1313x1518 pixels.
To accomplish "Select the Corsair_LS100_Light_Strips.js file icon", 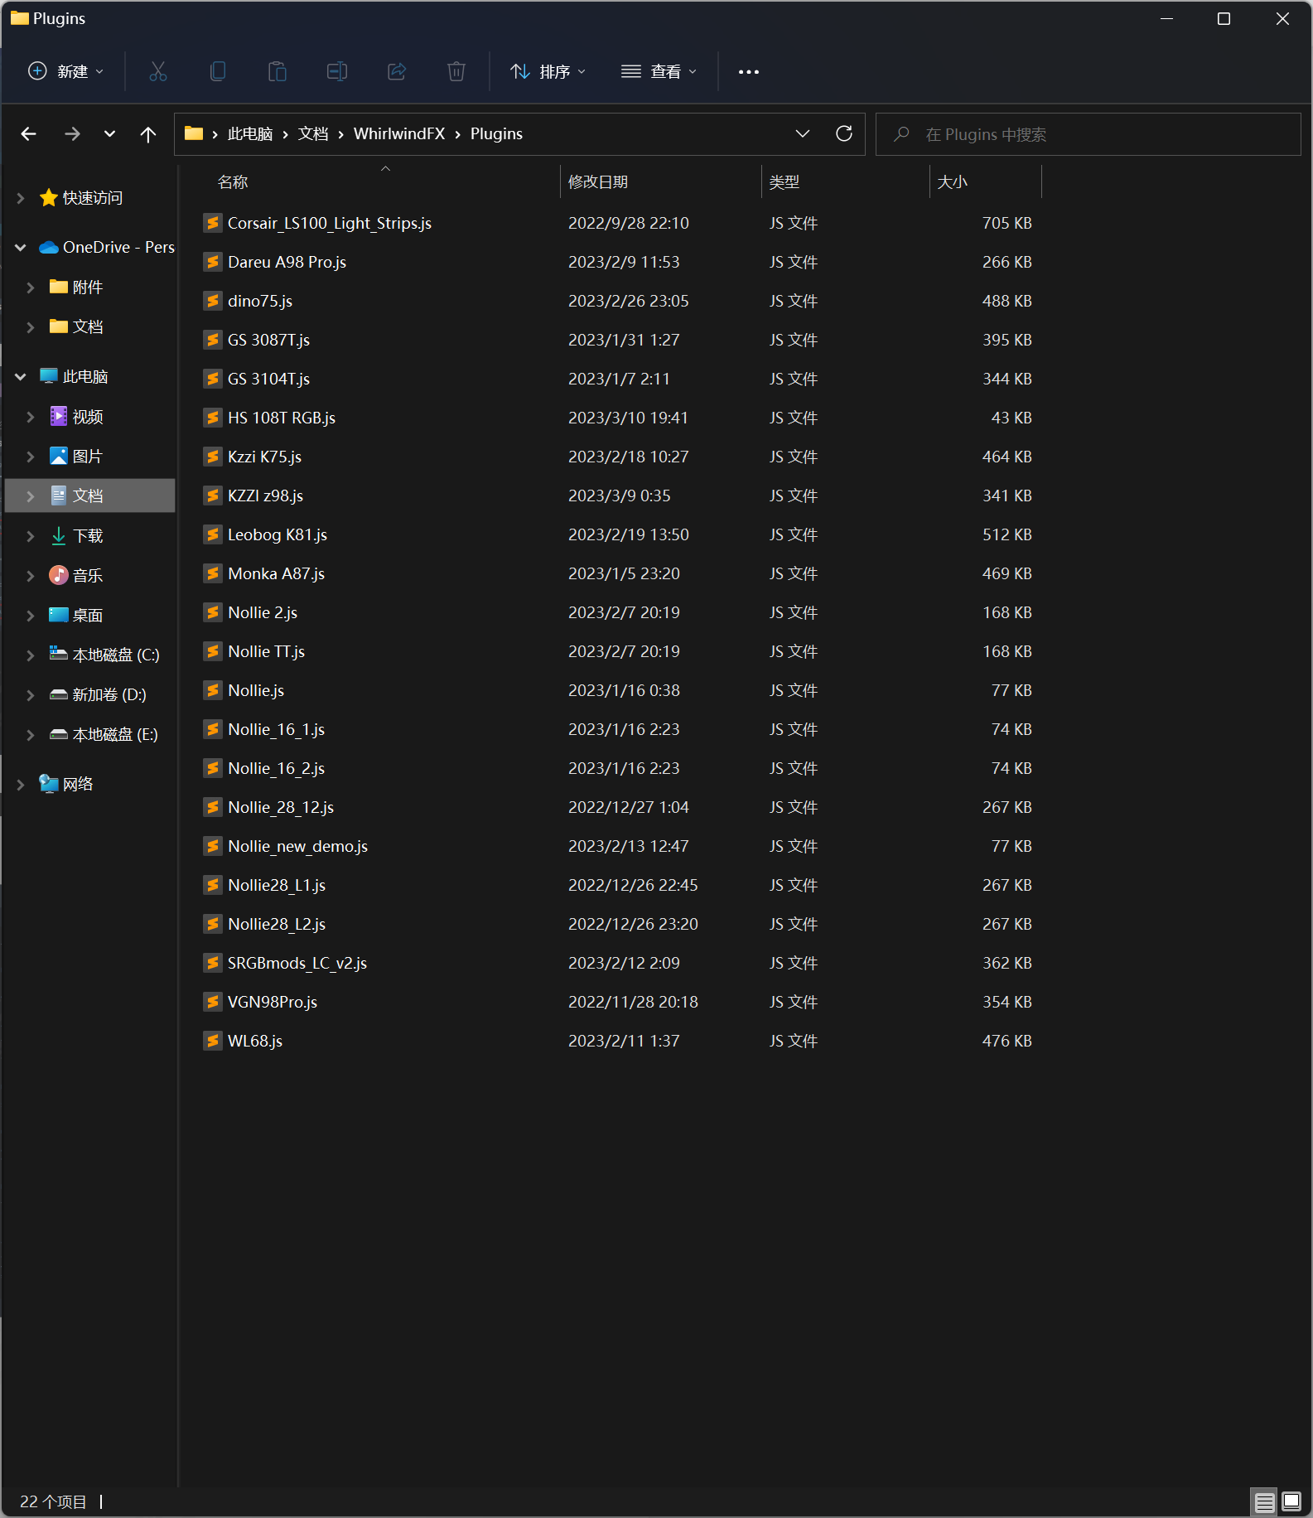I will click(213, 223).
